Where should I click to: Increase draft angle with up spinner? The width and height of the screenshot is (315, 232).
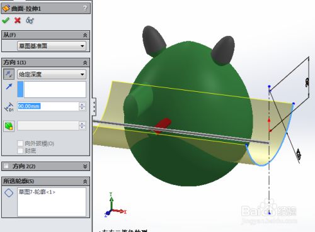coord(82,124)
